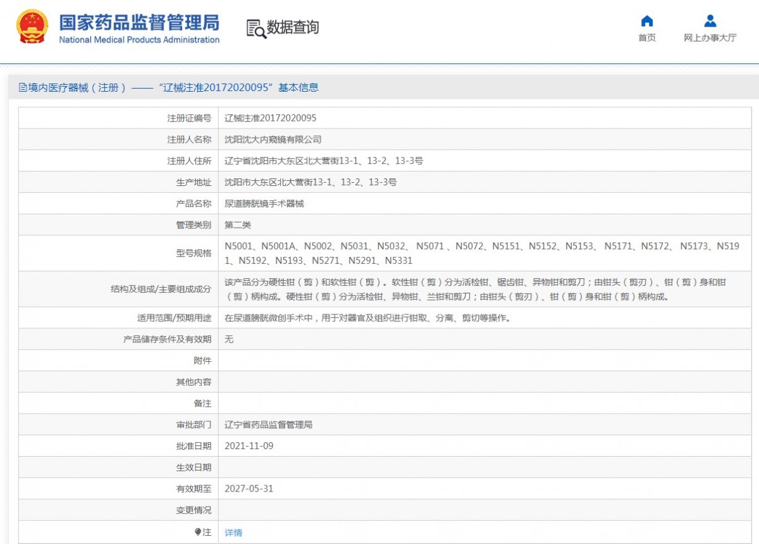Click the 附件 label cell
Screen dimensions: 759x544
click(118, 361)
